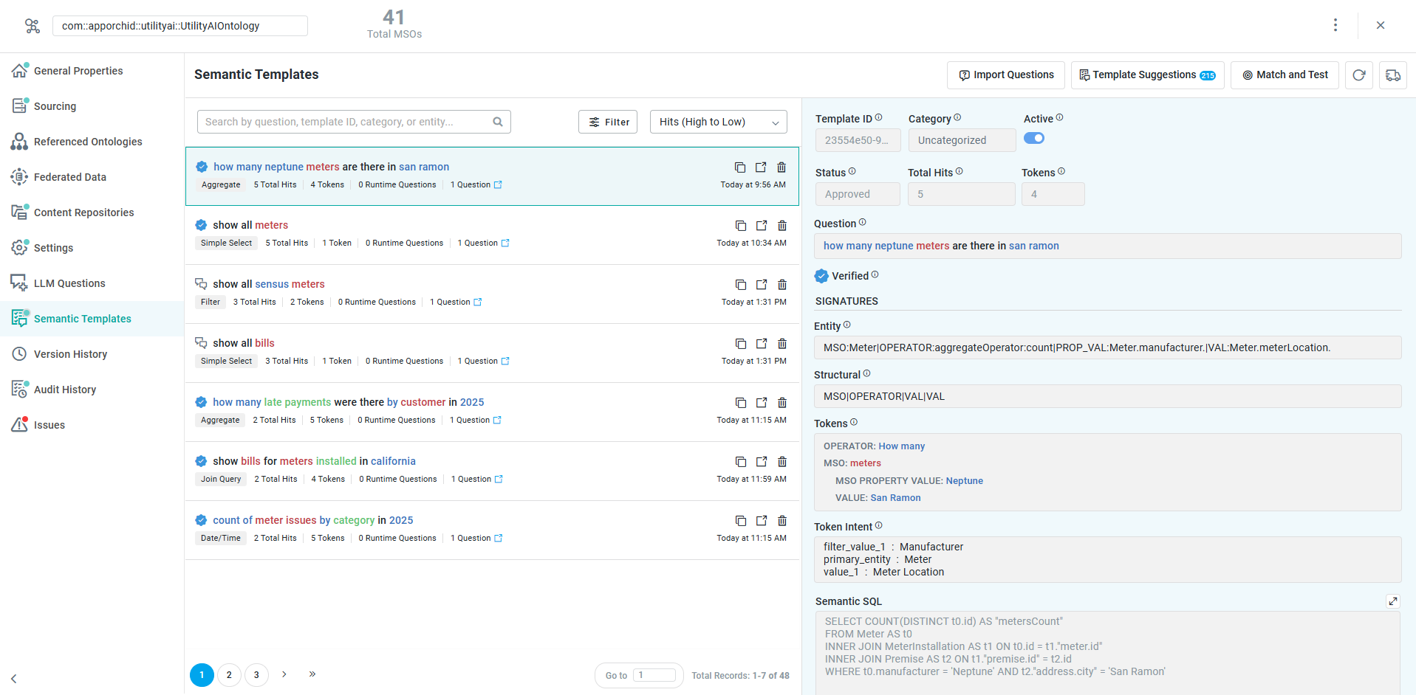Viewport: 1416px width, 695px height.
Task: Copy the 'show all meters' template
Action: point(740,226)
